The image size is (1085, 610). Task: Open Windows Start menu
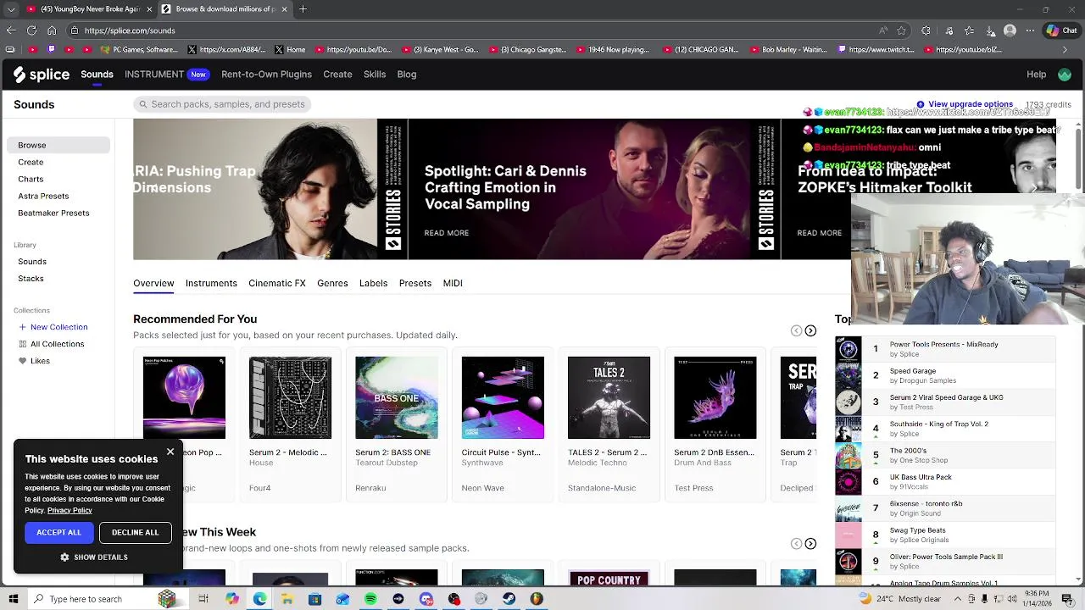tap(13, 599)
